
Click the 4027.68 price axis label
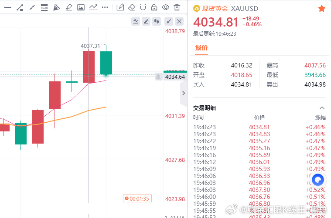tap(175, 160)
